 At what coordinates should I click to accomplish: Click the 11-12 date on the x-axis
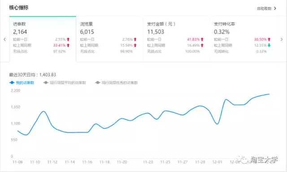point(52,162)
